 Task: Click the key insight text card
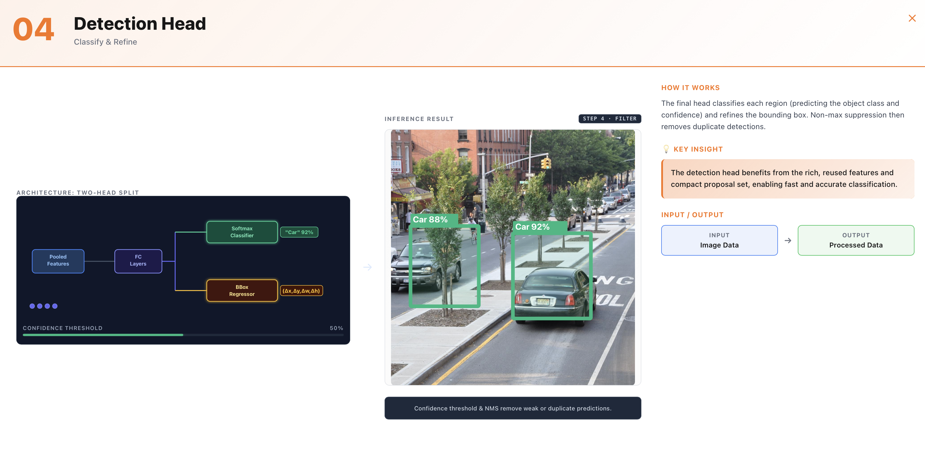click(788, 179)
